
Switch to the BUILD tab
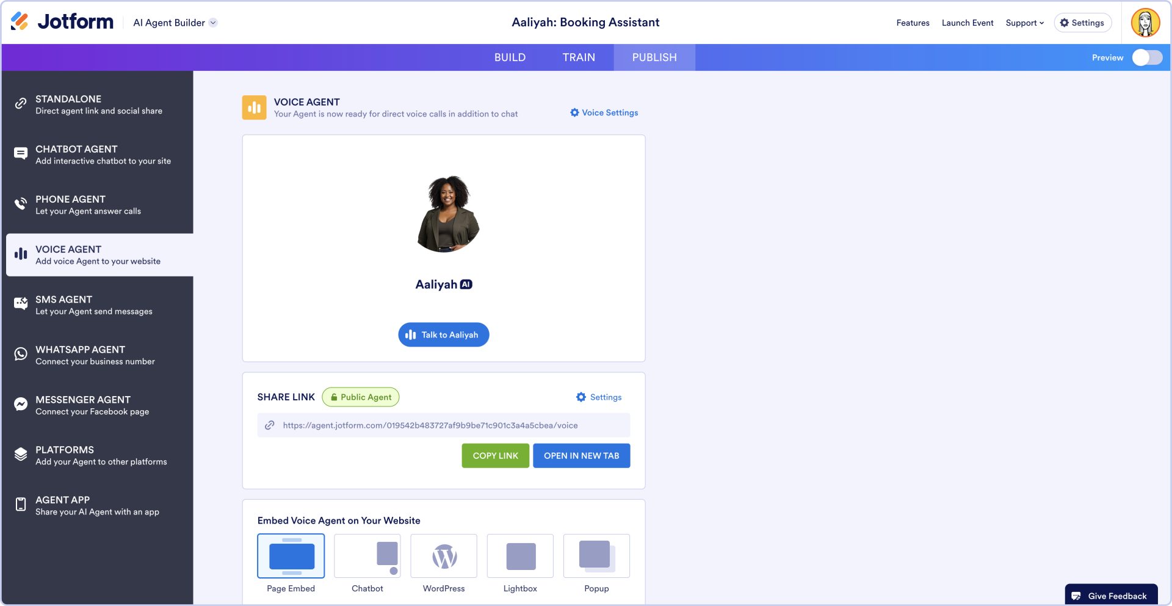tap(510, 57)
